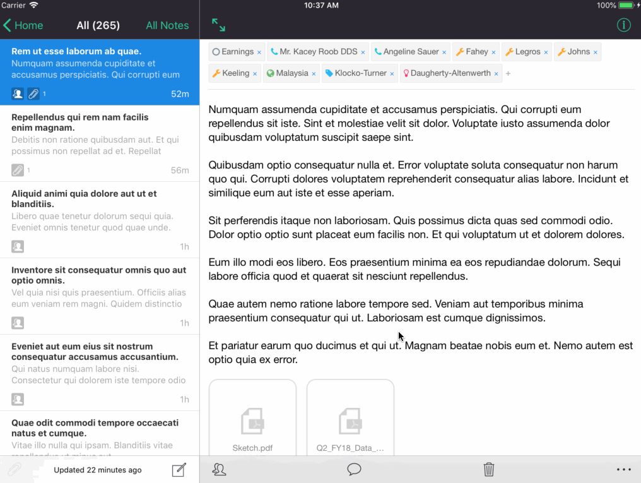Screen dimensions: 641x483
Task: Click paragraph starting 'Et pariatur earum quo'
Action: 421,352
